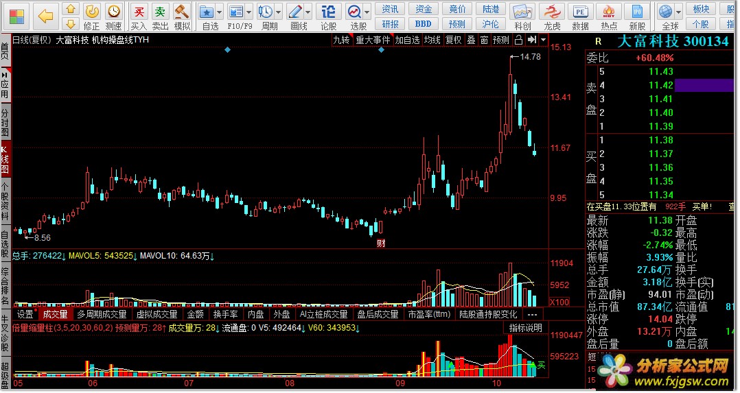Go back with the yellow left arrow

click(x=45, y=16)
